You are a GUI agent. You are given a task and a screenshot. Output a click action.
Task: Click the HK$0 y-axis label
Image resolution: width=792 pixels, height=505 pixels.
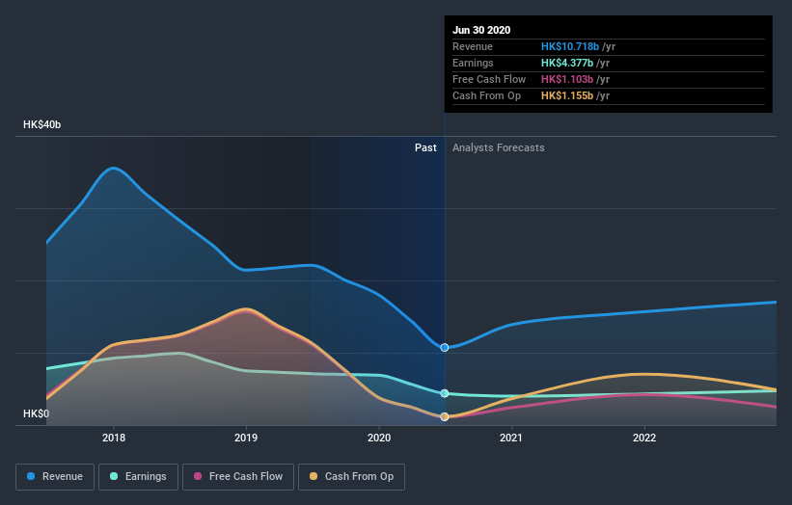tap(37, 413)
